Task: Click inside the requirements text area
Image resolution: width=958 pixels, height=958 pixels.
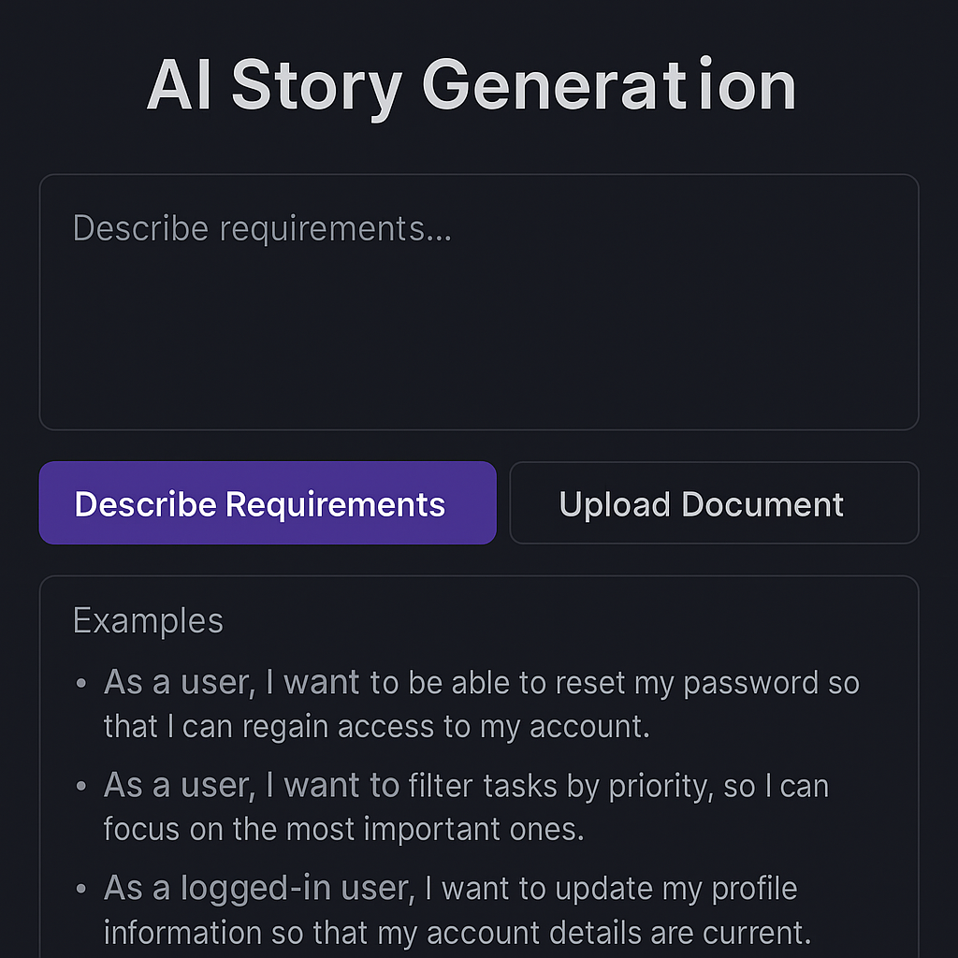Action: click(479, 299)
